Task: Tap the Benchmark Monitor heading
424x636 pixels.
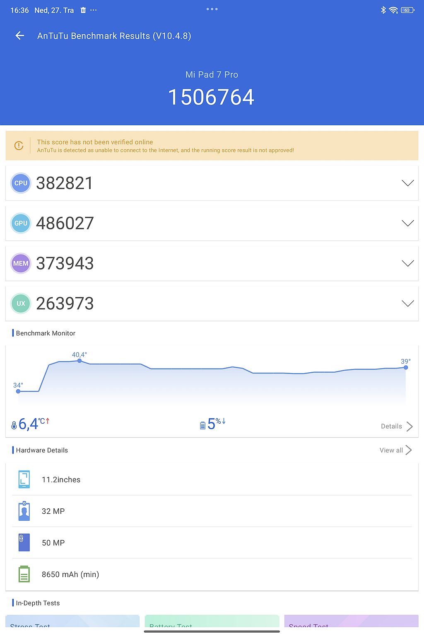Action: (x=46, y=333)
